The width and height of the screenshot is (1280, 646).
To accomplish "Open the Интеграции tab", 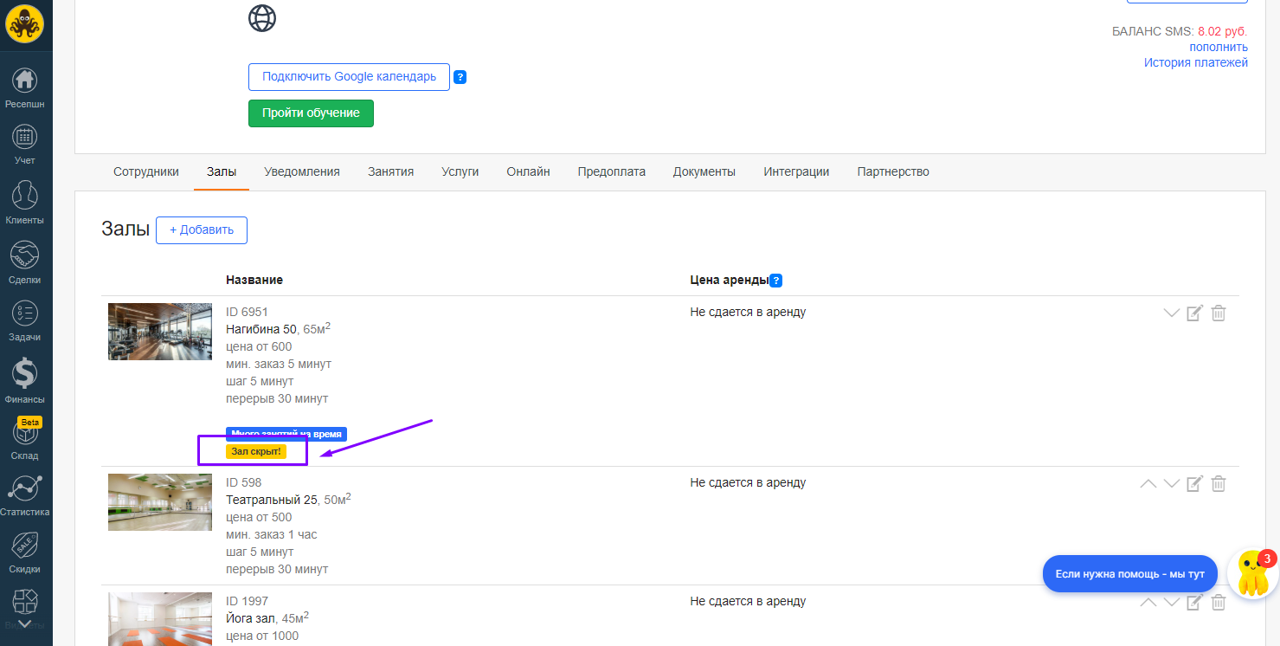I will [796, 171].
